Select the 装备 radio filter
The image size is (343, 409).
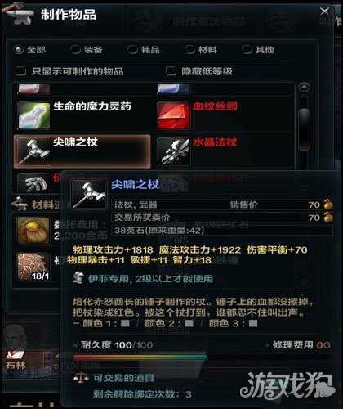click(x=75, y=50)
